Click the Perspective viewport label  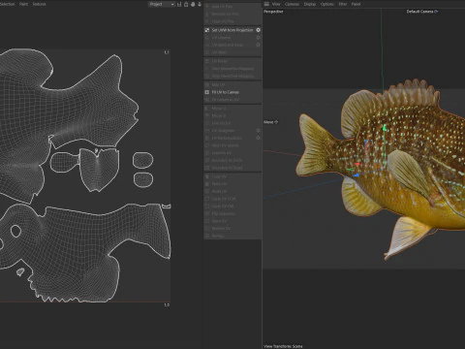tap(273, 12)
